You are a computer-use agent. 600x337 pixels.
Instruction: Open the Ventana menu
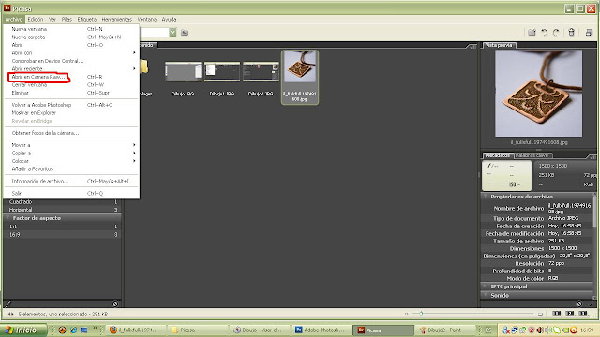pos(147,19)
